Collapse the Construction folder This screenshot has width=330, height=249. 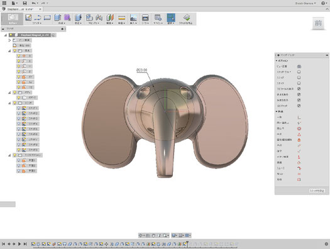(9, 155)
